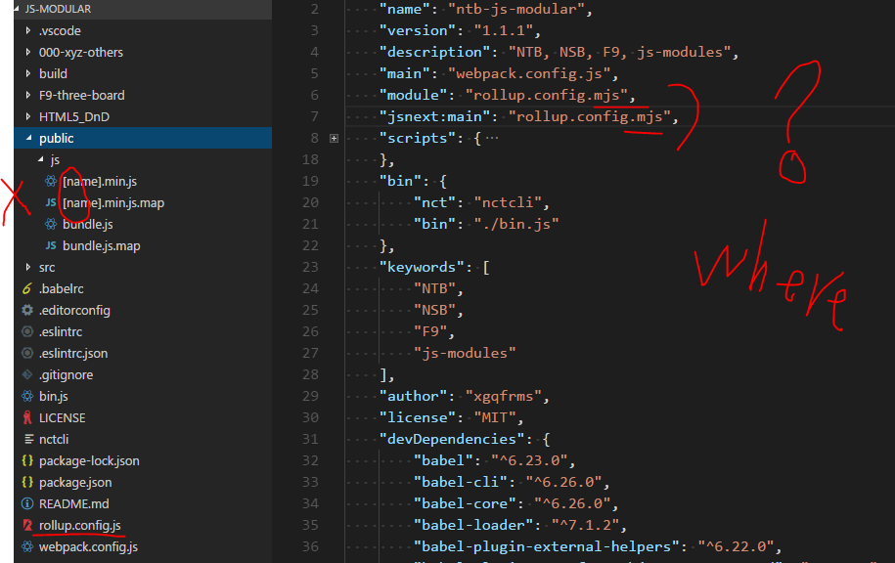This screenshot has height=563, width=895.
Task: Expand the .vscode folder arrow
Action: [x=28, y=30]
